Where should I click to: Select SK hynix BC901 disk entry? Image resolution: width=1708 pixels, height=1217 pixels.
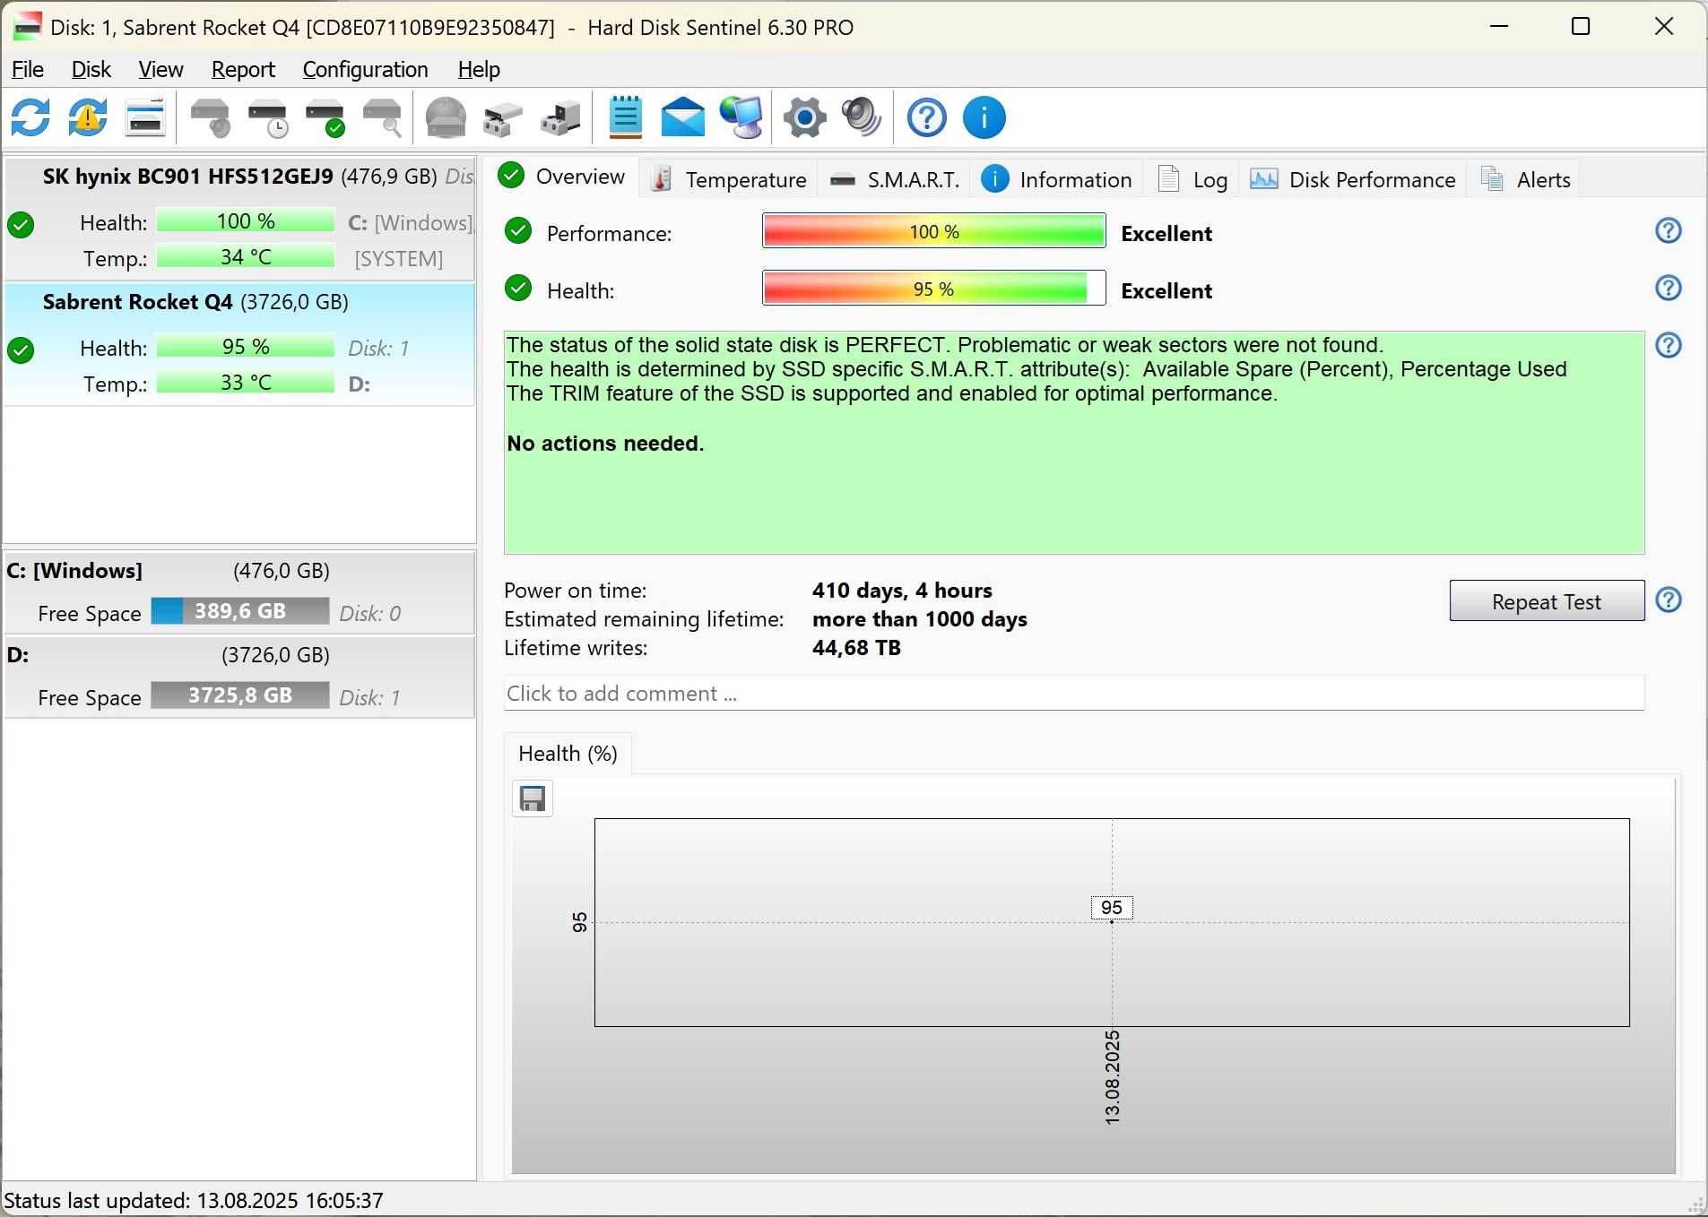[239, 219]
